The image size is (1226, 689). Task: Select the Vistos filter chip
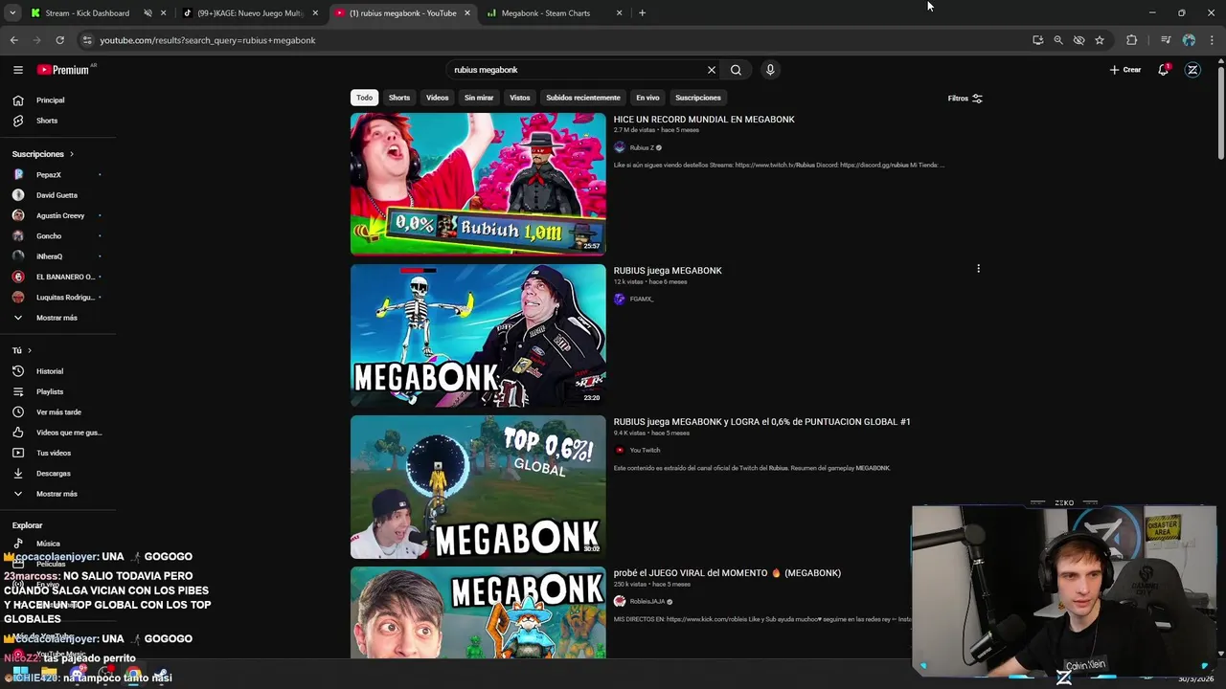coord(520,98)
